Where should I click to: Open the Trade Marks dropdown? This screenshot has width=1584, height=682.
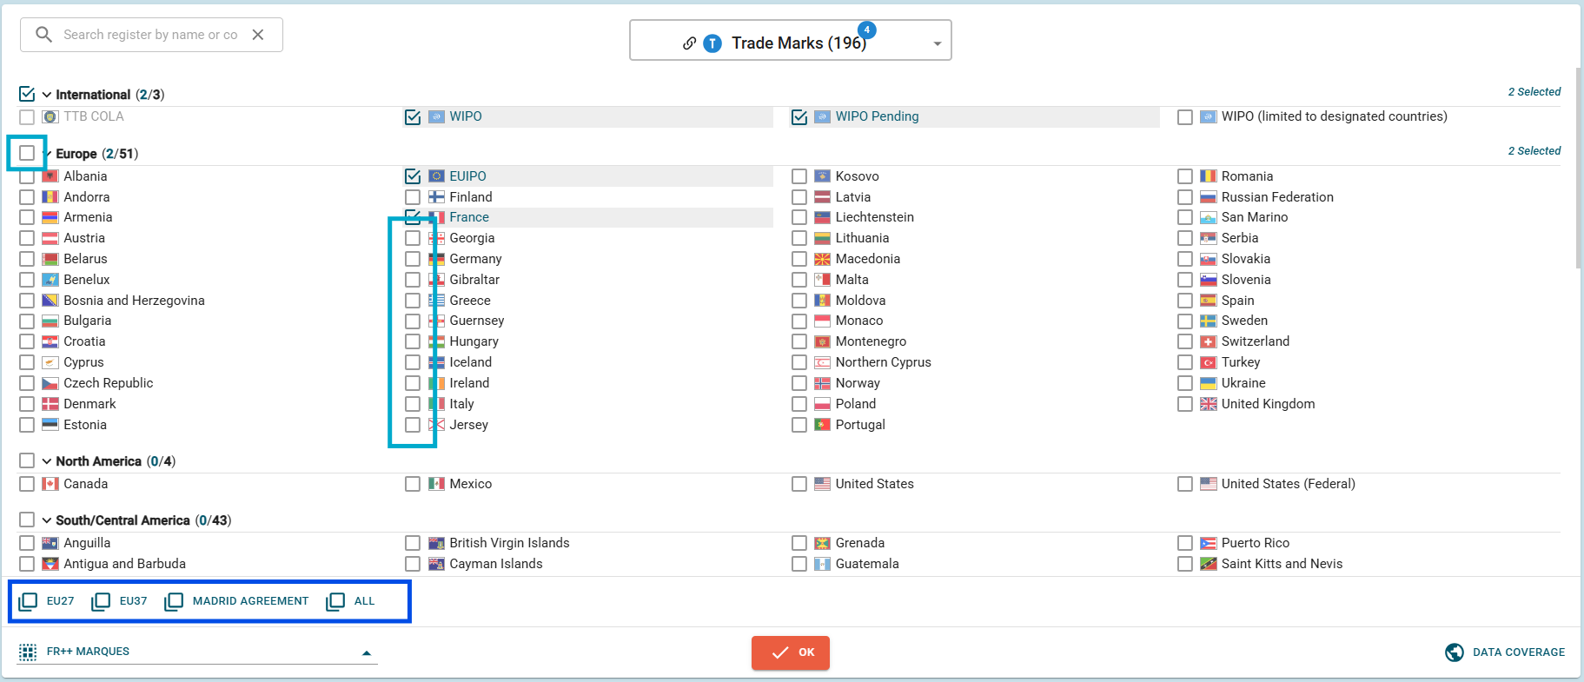pos(937,43)
